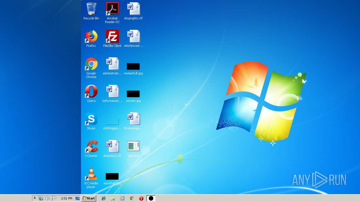
Task: Open the Firefox desktop shortcut
Action: coord(91,39)
